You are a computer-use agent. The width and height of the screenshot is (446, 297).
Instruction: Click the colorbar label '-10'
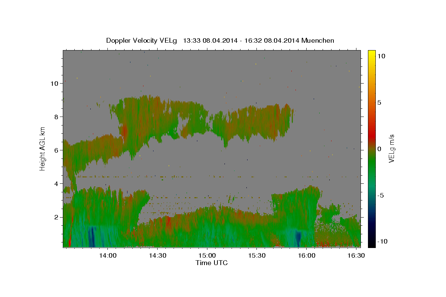tap(382, 241)
